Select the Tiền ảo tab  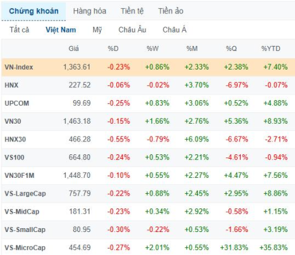(170, 11)
